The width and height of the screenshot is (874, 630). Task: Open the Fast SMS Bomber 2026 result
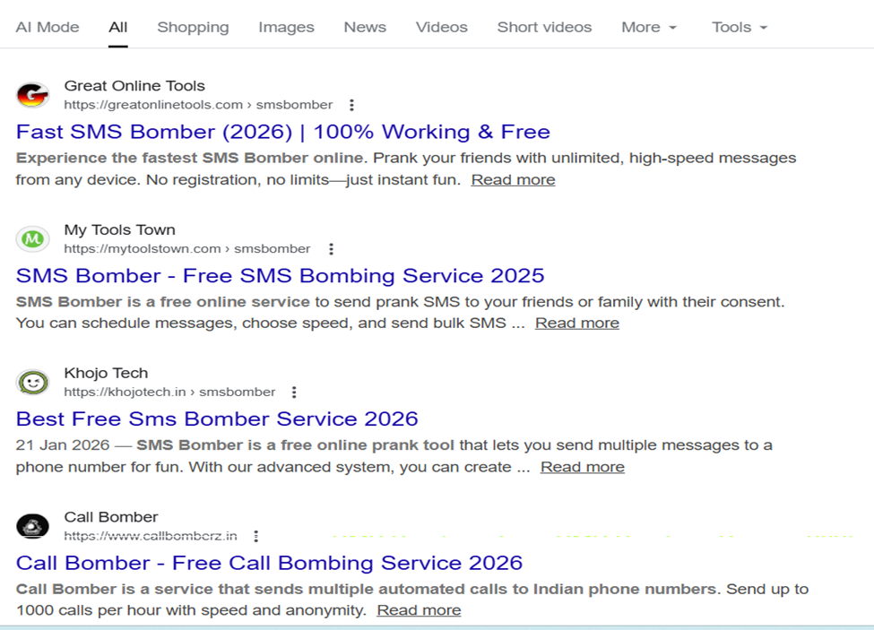pos(283,132)
